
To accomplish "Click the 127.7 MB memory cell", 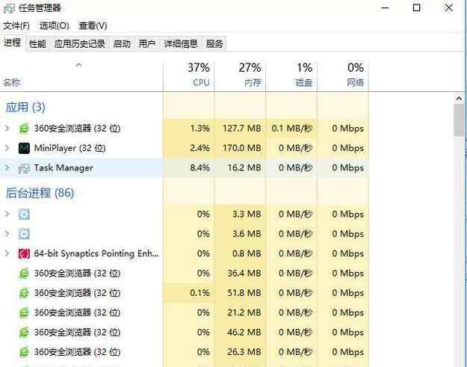I will 240,129.
